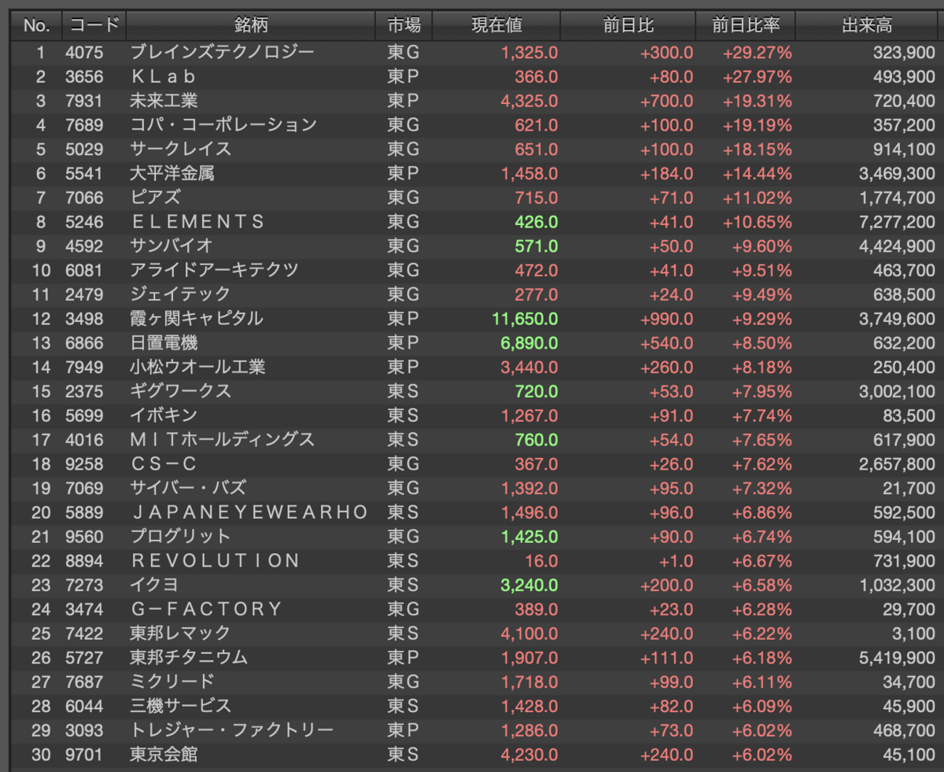This screenshot has width=944, height=772.
Task: Click current price 16.0
Action: [x=541, y=560]
